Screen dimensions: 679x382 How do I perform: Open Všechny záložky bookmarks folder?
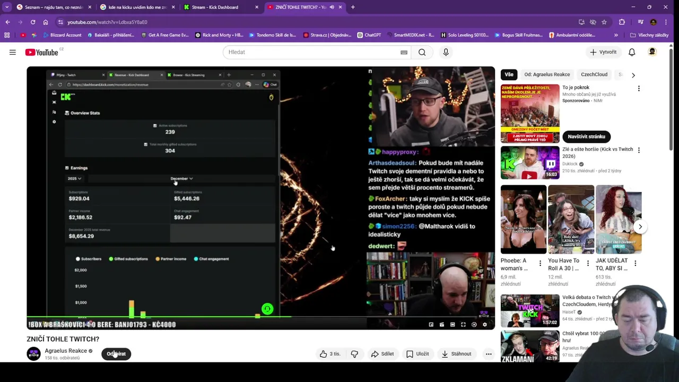pyautogui.click(x=649, y=35)
